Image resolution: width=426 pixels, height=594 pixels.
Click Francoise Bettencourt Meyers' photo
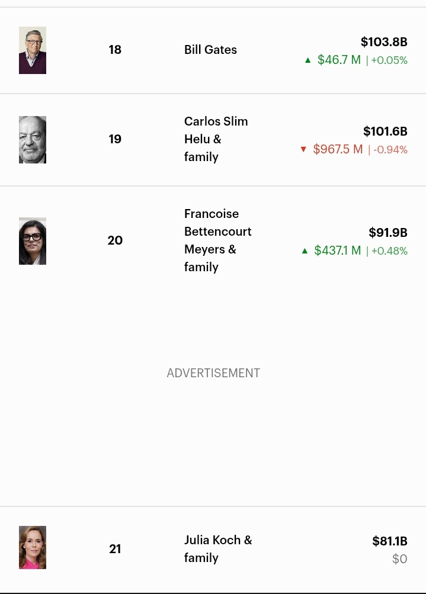point(33,241)
